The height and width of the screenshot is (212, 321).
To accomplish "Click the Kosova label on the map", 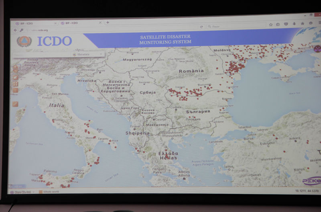I will click(148, 110).
